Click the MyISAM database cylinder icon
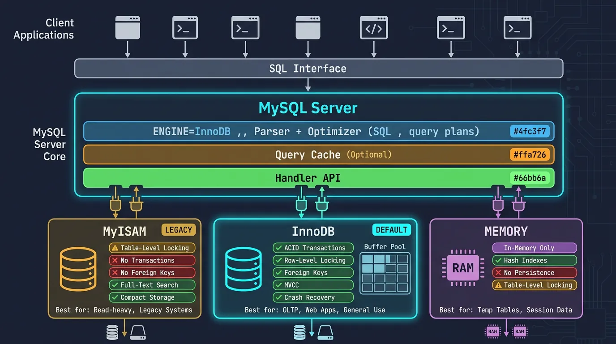 click(79, 269)
